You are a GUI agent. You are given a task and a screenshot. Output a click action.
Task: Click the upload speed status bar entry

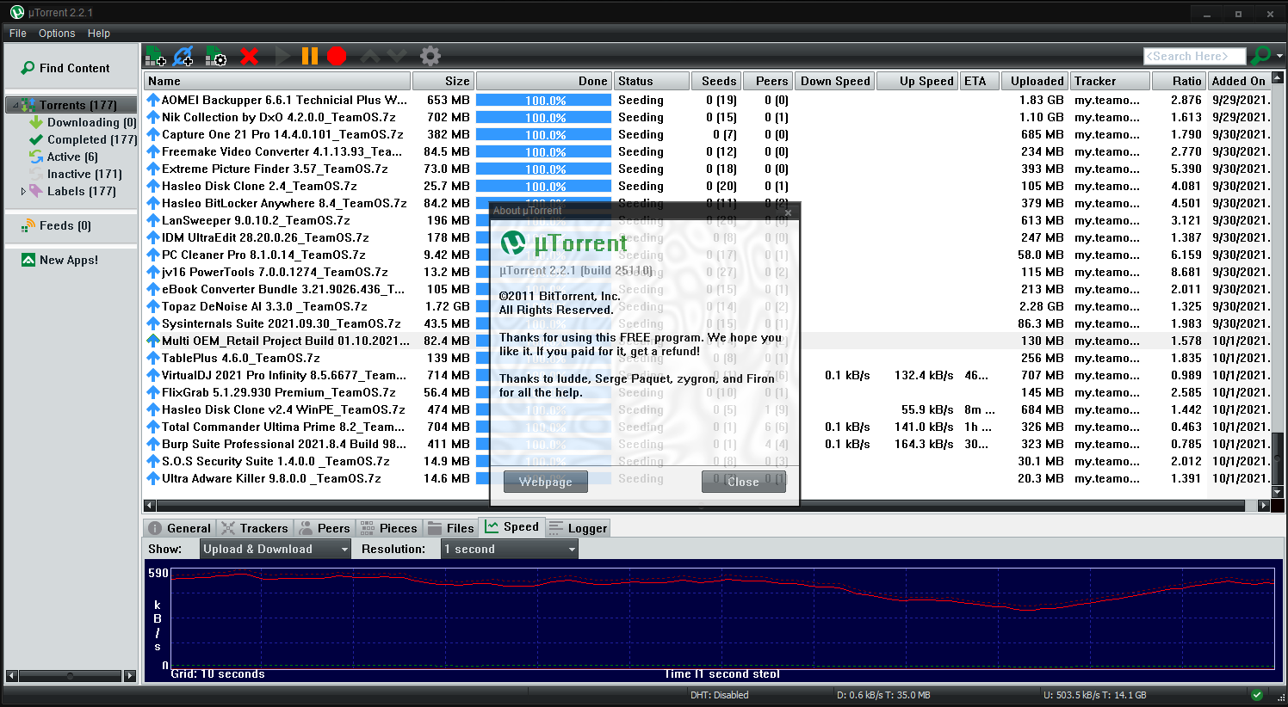(1094, 695)
